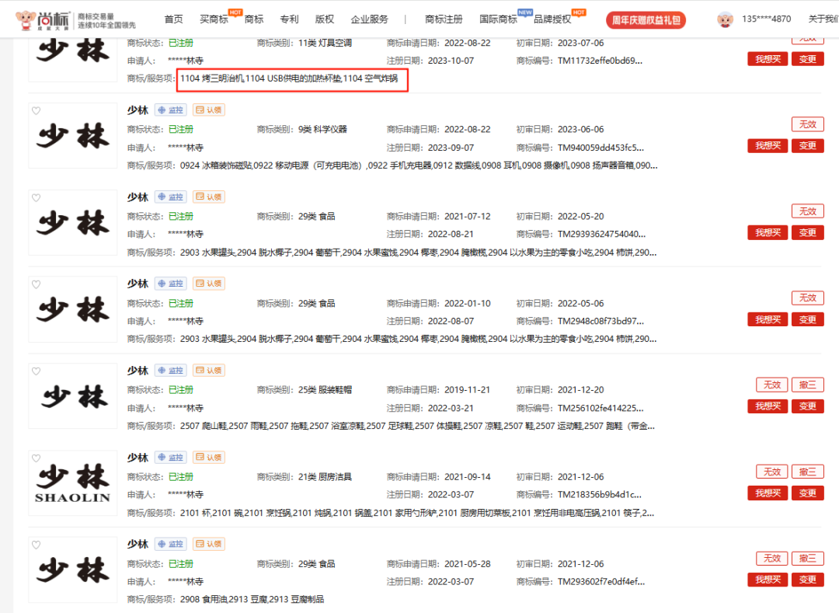The height and width of the screenshot is (613, 839).
Task: Click 我想买 for the 11类 灯具空调 trademark
Action: tap(768, 59)
